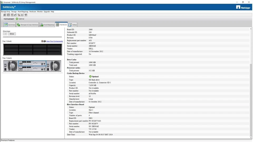Viewport: 253px width, 142px height.
Task: Click the heart health monitor toolbar icon
Action: (26, 15)
